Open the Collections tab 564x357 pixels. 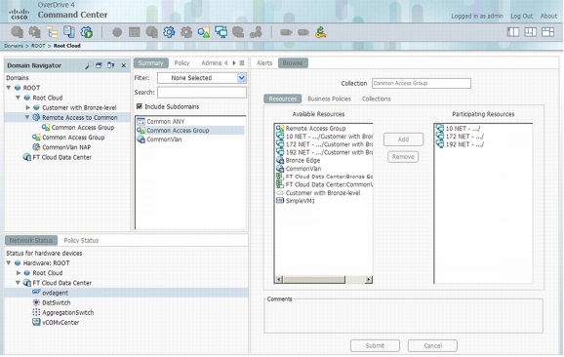[x=377, y=99]
